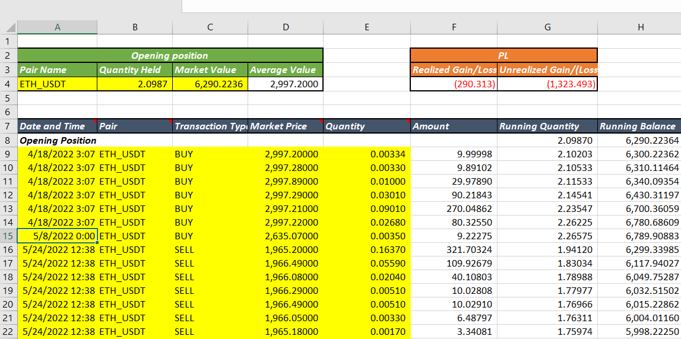Select the Realized Gain/Loss header cell

454,70
